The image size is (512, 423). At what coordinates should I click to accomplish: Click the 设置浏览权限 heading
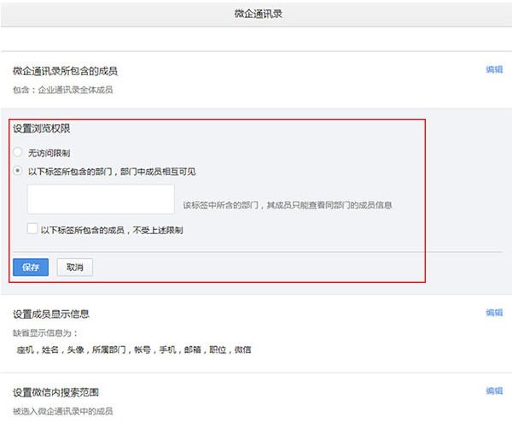pyautogui.click(x=42, y=128)
